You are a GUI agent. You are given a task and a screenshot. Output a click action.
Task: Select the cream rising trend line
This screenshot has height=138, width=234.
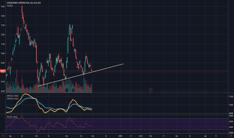pyautogui.click(x=81, y=75)
